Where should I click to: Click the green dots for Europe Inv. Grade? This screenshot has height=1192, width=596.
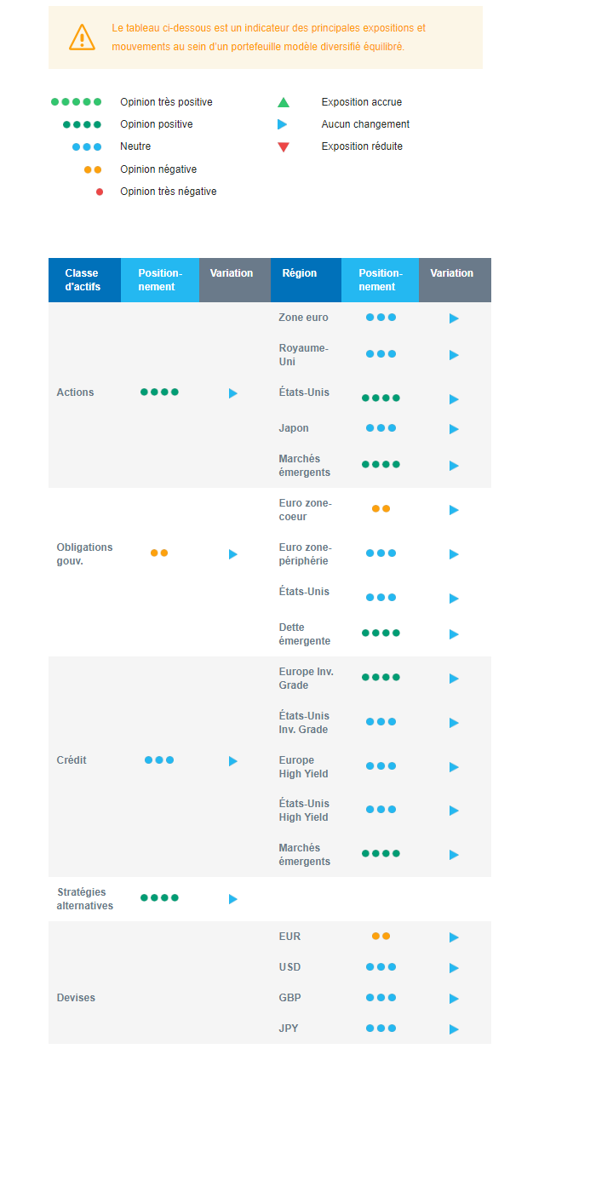(x=381, y=678)
